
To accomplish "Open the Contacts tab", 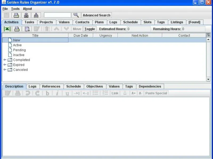I will pos(82,22).
